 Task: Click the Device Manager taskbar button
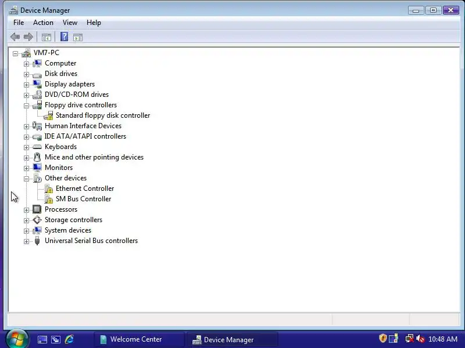tap(232, 339)
